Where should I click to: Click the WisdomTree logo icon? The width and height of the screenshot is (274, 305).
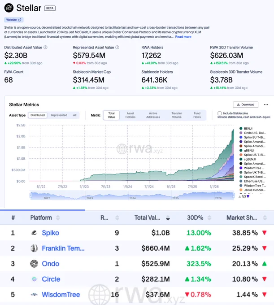coord(34,295)
